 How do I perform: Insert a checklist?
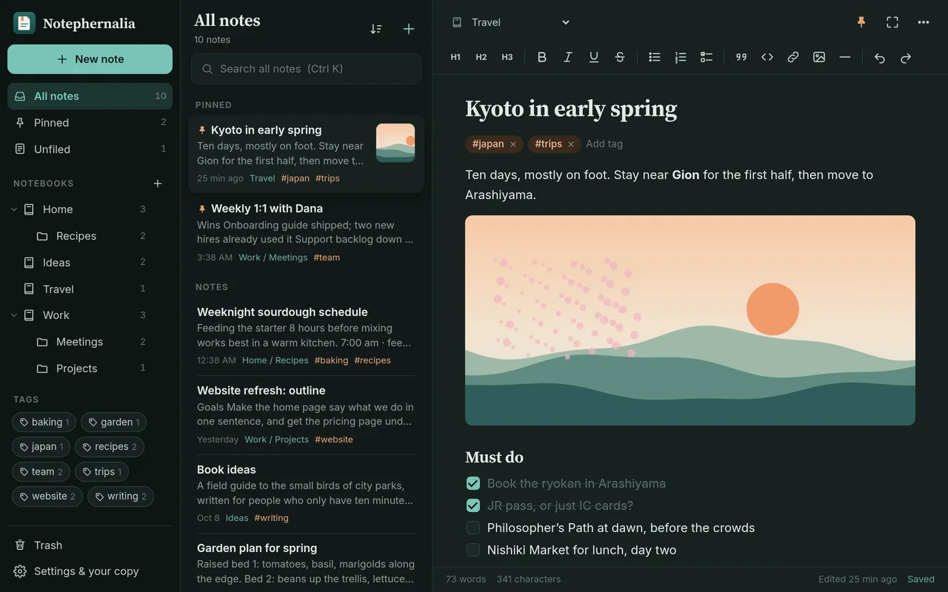(707, 58)
